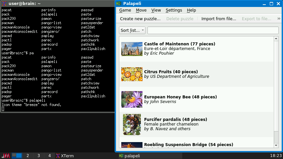Viewport: 283px width, 159px height.
Task: Select the Citrus Fruits puzzle thumbnail
Action: [x=132, y=74]
